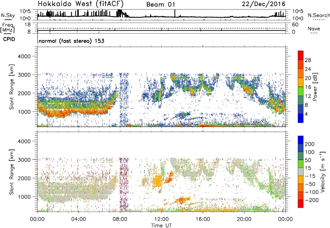This screenshot has width=330, height=228.
Task: Click the text normal (fast stereo) 153
Action: pos(71,41)
